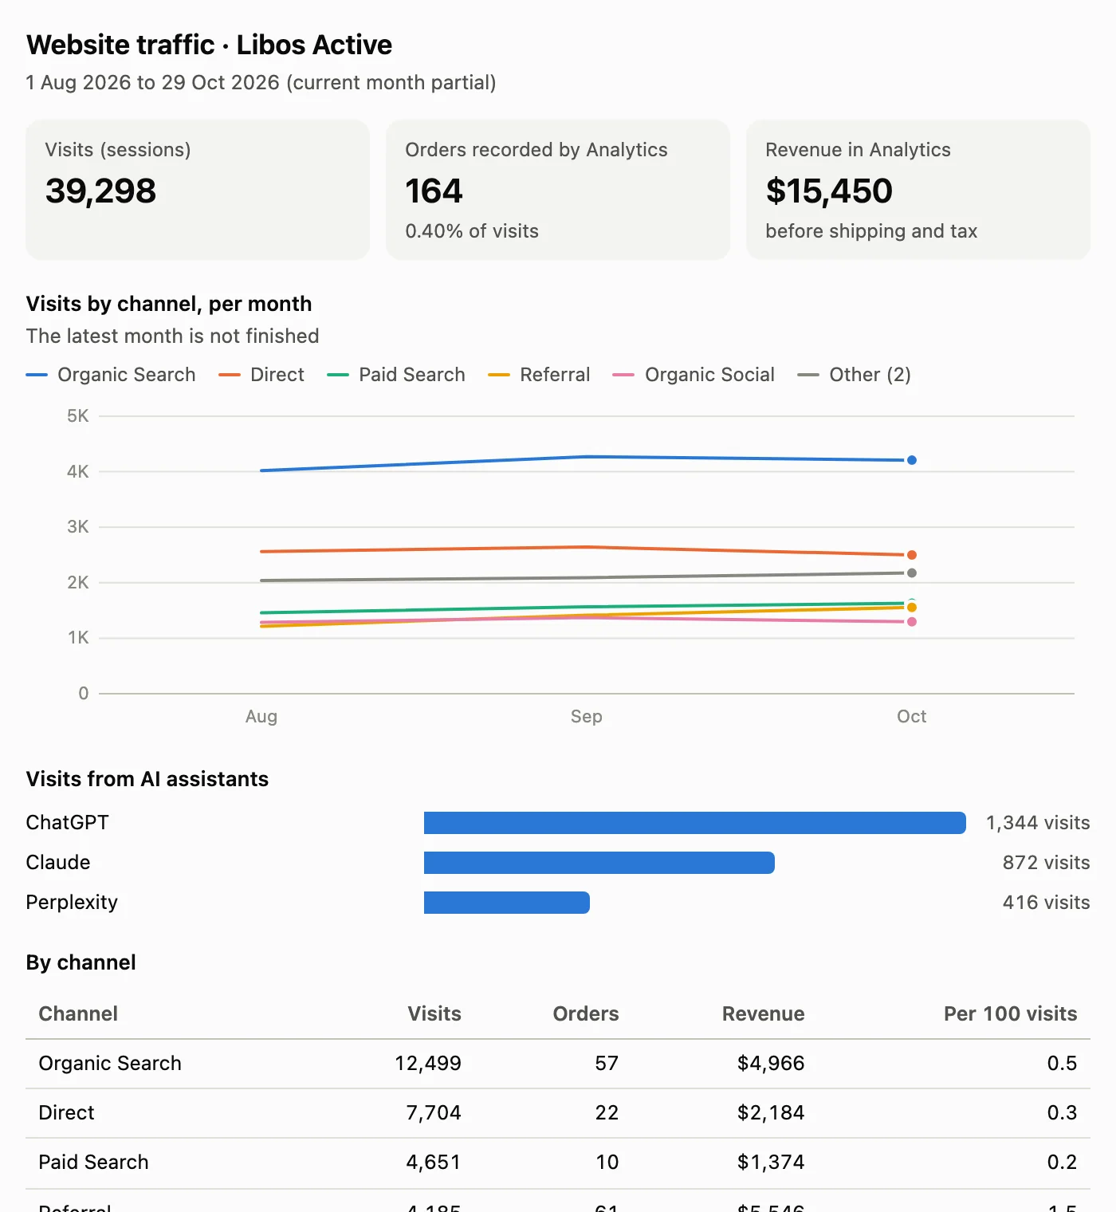
Task: Click the grey Other (2) legend line swatch
Action: (808, 375)
